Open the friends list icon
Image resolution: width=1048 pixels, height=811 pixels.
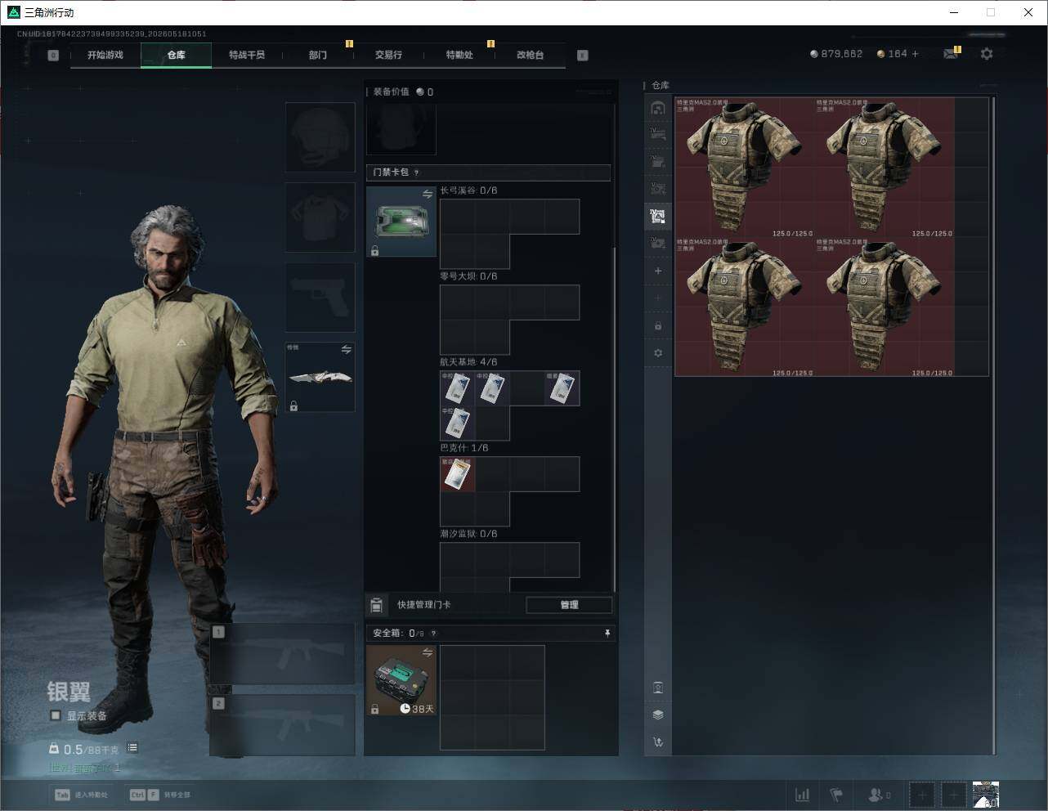point(879,795)
